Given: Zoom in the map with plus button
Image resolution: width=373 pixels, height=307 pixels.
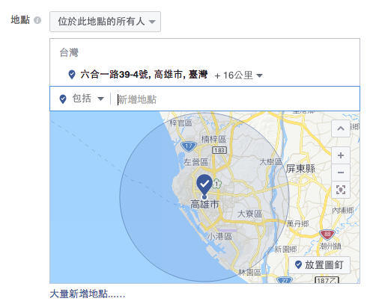Looking at the screenshot, I should pos(341,155).
